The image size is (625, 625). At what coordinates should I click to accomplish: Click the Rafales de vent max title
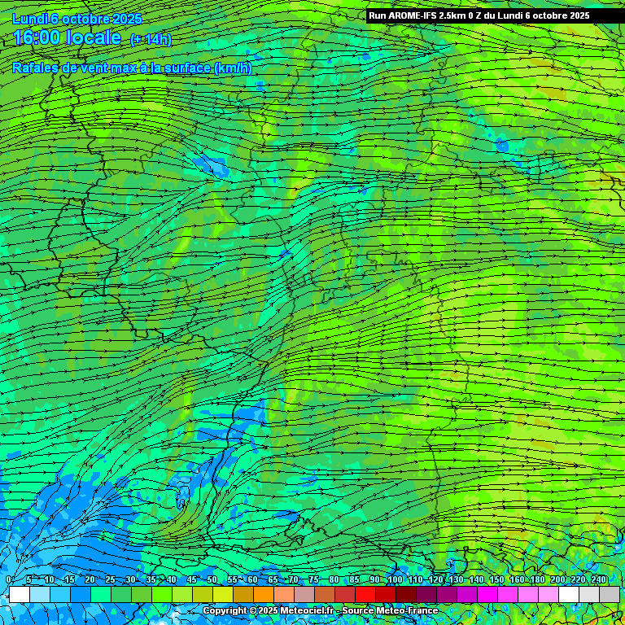coord(132,68)
